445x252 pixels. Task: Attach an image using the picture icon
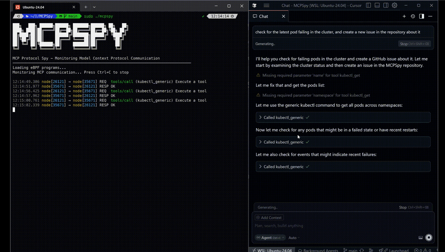pyautogui.click(x=421, y=238)
